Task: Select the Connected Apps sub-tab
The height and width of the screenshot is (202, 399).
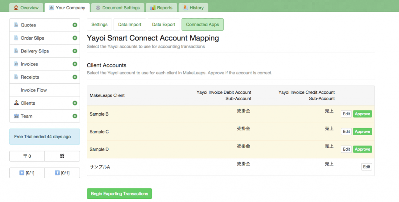Action: (203, 25)
